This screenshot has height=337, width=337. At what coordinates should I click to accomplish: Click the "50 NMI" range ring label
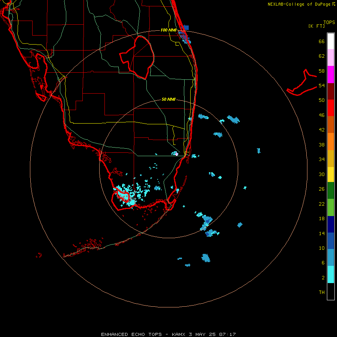point(169,99)
